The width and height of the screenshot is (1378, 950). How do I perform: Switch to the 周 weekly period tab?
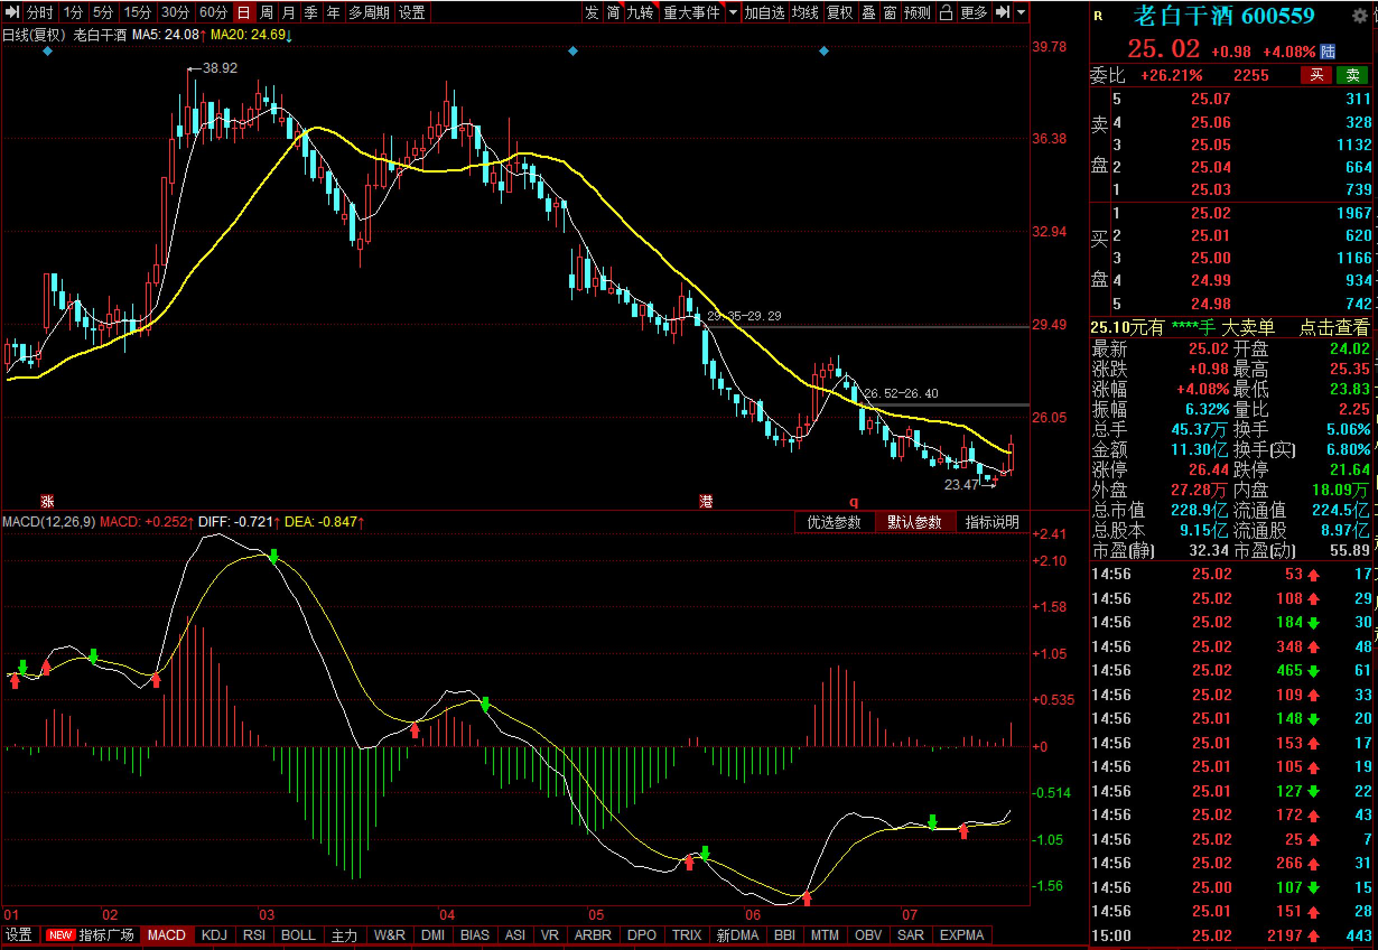(x=267, y=12)
